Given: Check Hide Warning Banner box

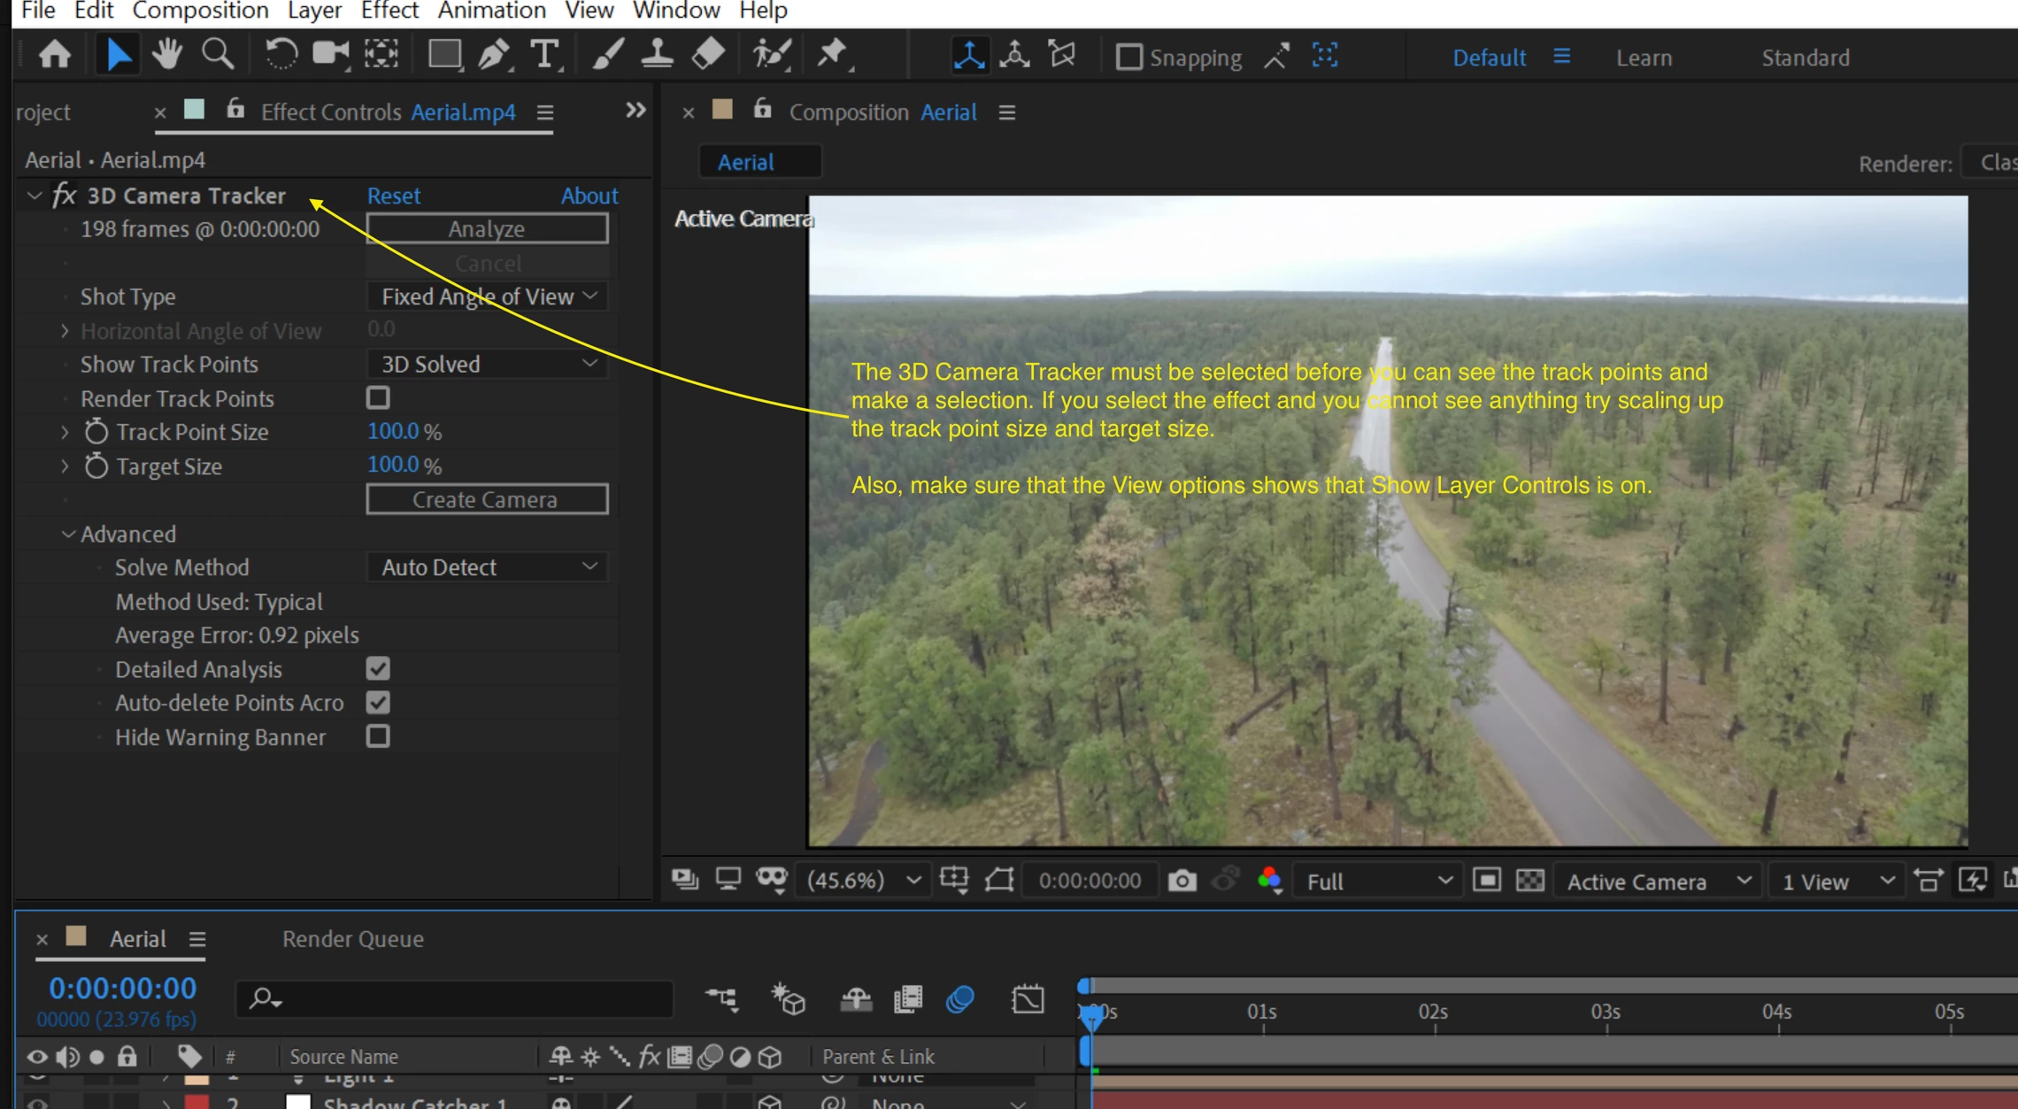Looking at the screenshot, I should 378,736.
